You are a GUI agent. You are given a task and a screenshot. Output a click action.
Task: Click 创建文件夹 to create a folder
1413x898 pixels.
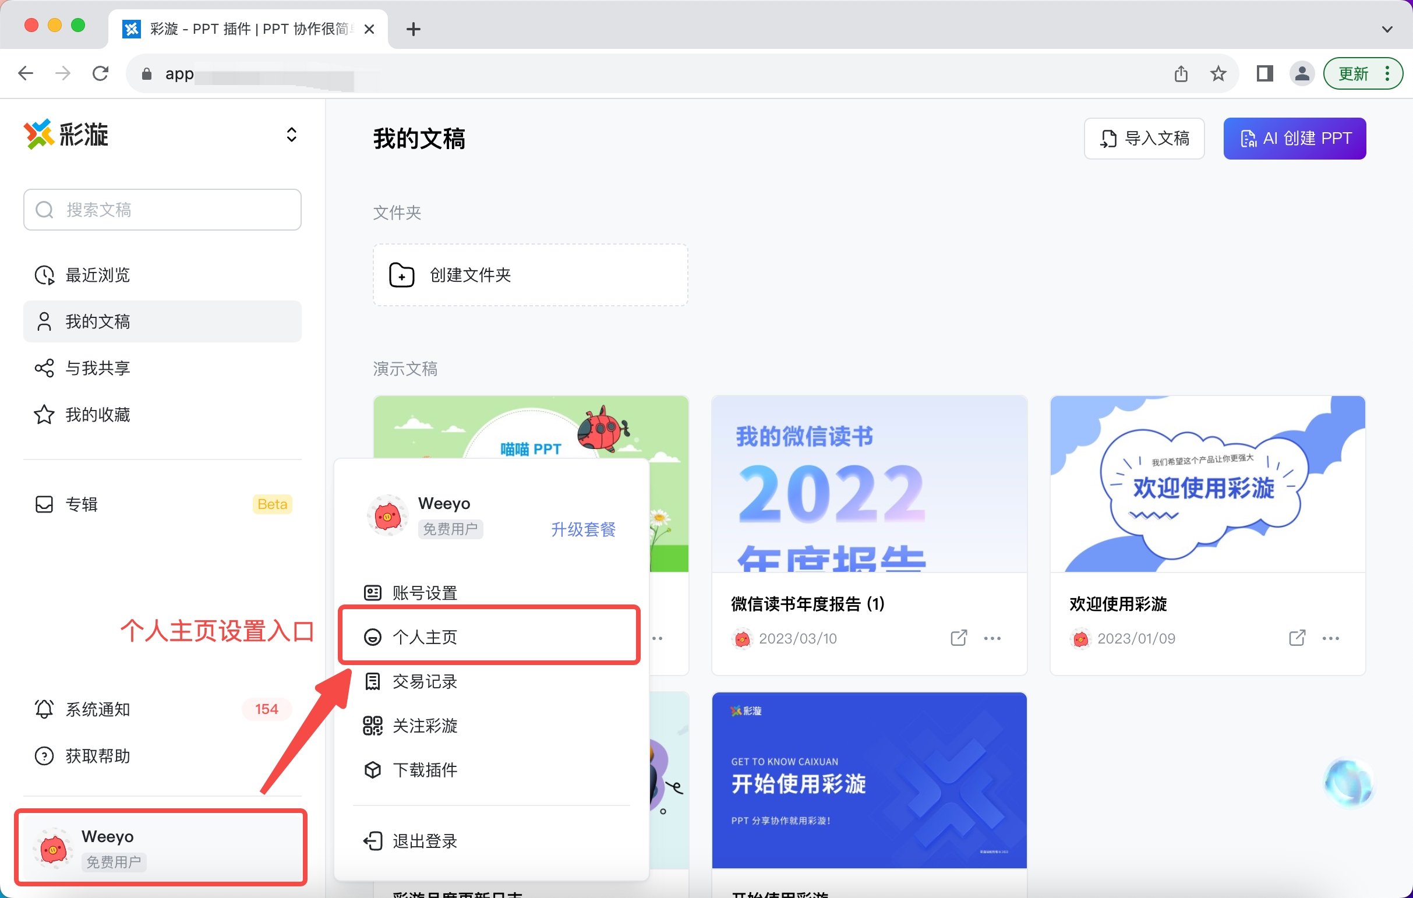531,274
